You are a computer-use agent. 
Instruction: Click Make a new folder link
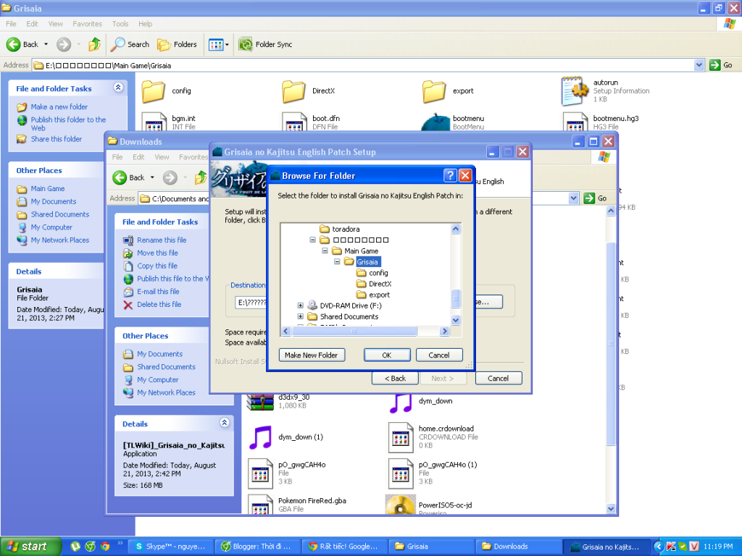coord(59,107)
